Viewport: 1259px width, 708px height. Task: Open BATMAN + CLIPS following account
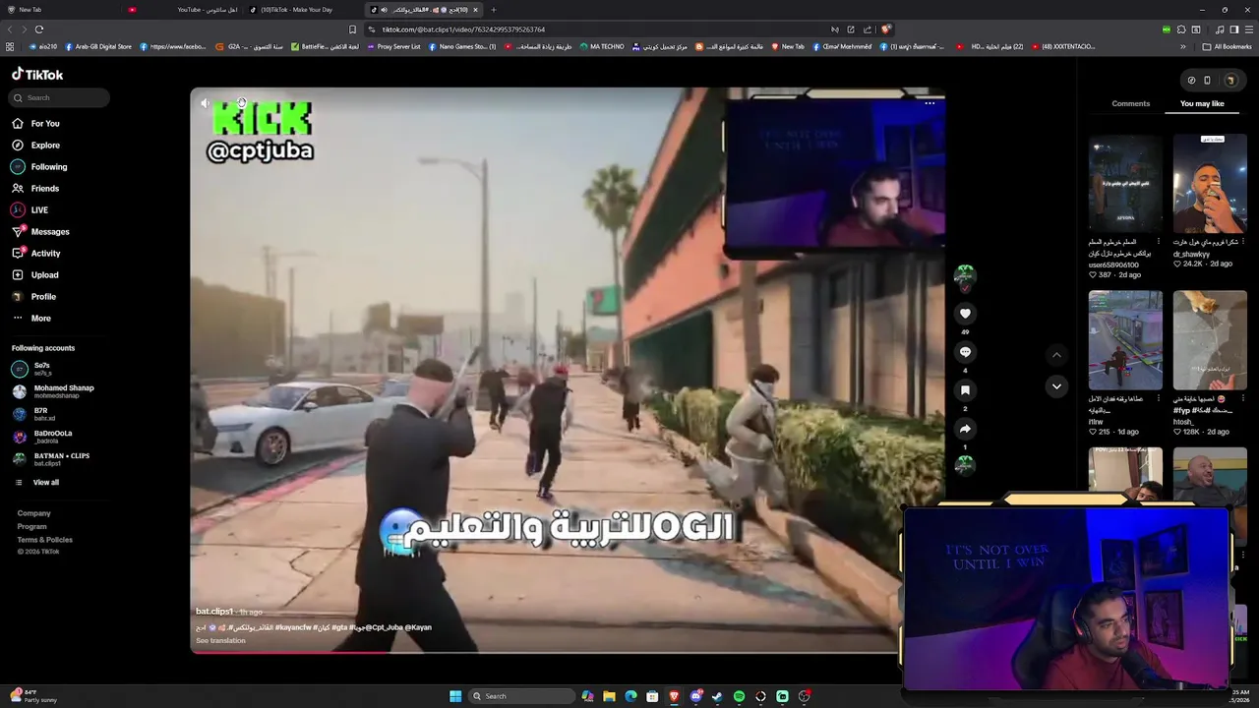tap(50, 459)
